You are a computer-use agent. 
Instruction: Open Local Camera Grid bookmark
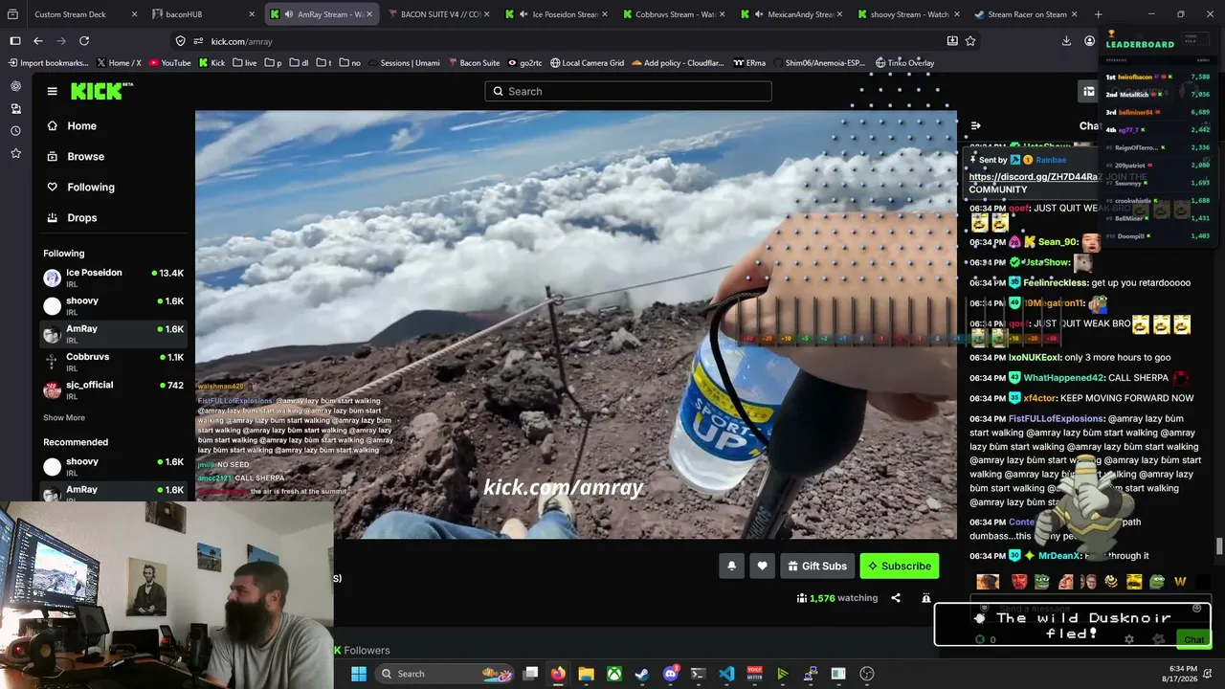(x=586, y=63)
